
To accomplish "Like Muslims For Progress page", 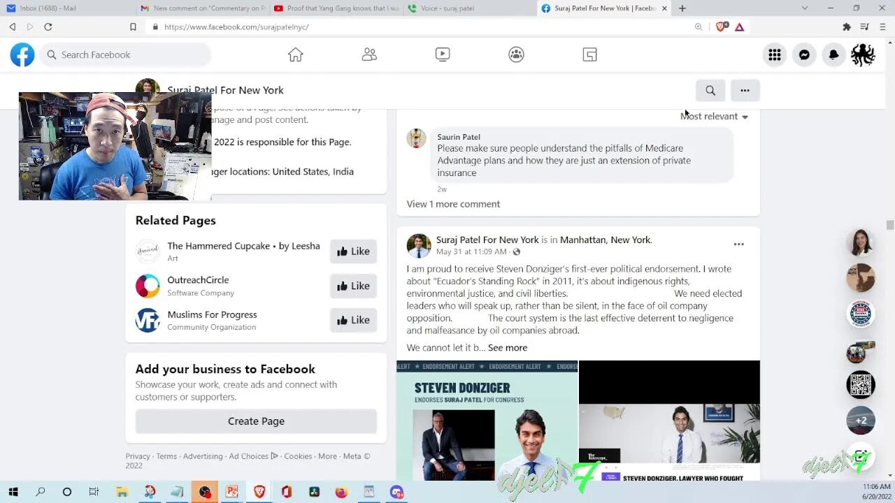I will click(x=353, y=320).
